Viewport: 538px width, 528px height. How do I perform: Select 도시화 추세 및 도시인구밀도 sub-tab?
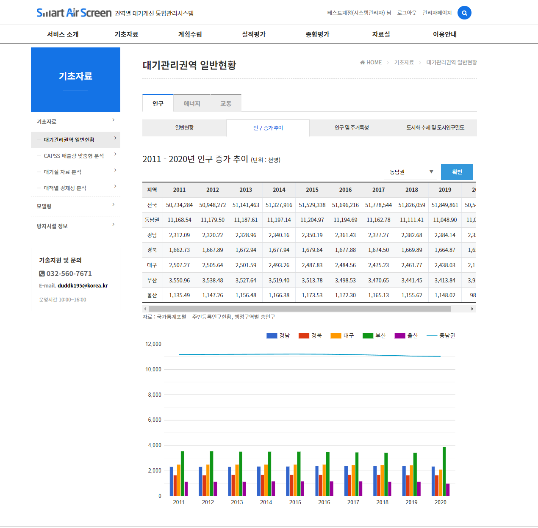tap(435, 128)
